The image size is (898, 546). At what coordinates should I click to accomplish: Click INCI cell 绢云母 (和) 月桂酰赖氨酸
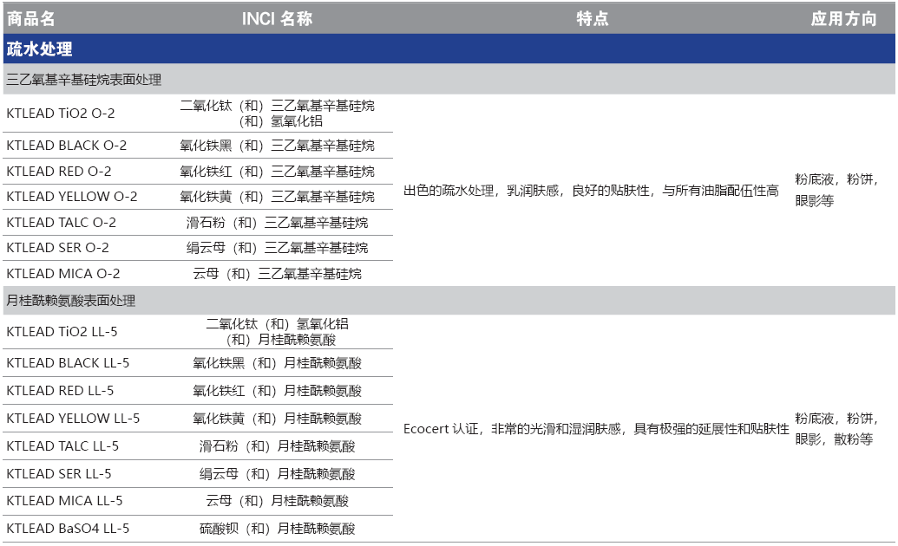[277, 474]
